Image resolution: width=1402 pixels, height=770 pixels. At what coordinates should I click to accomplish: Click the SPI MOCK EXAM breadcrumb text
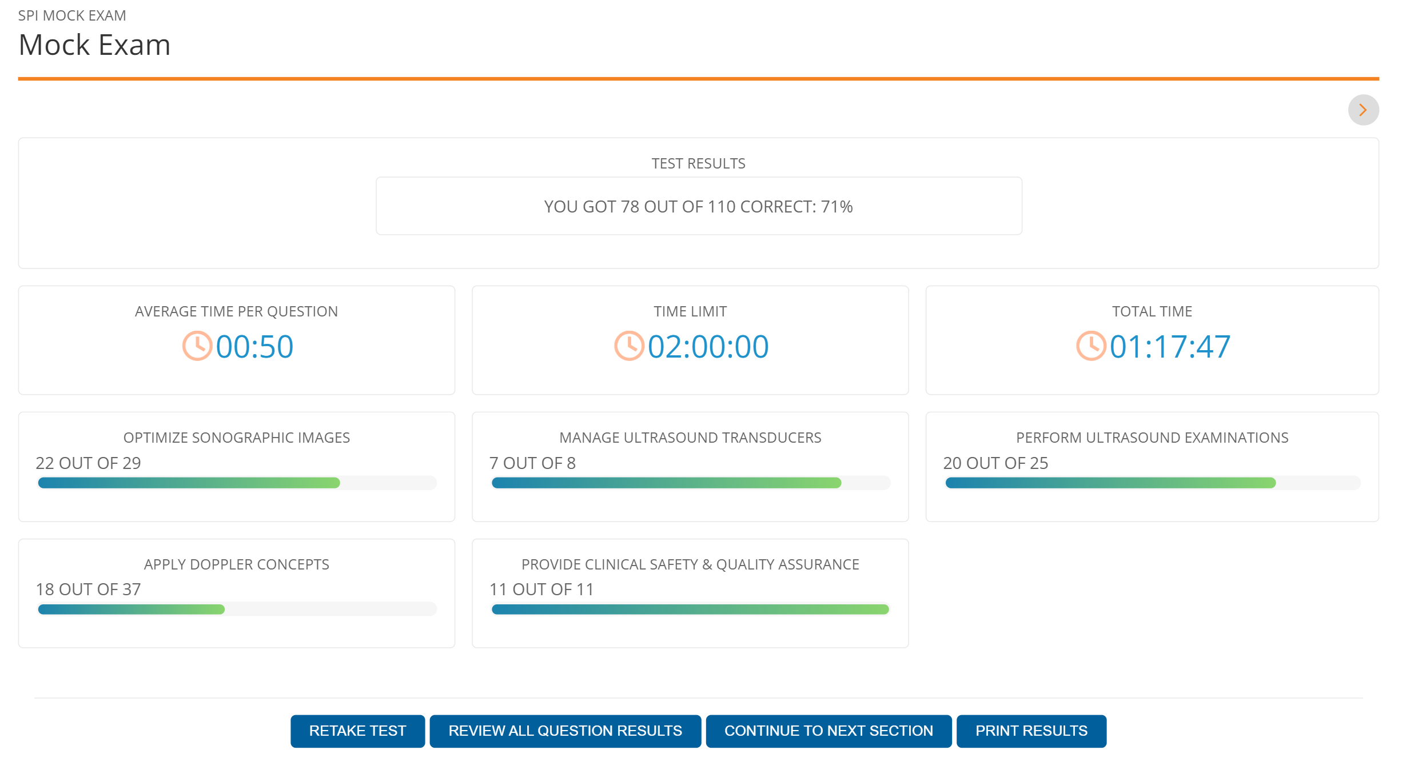click(x=72, y=15)
